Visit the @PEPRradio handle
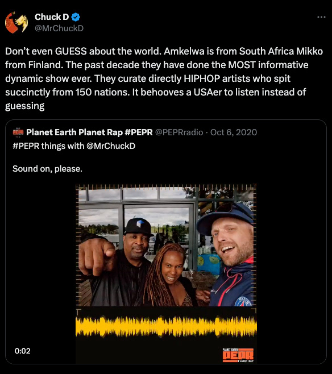The image size is (332, 374). 179,132
